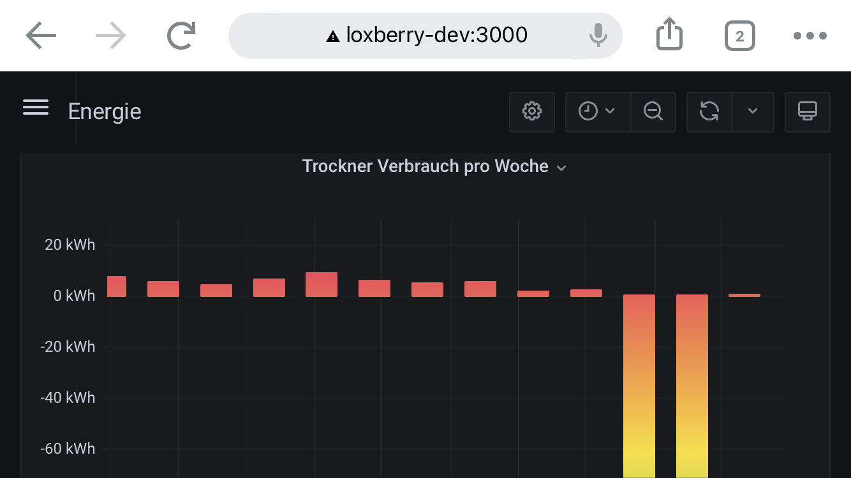
Task: Click the not-secure warning icon in address bar
Action: click(332, 36)
